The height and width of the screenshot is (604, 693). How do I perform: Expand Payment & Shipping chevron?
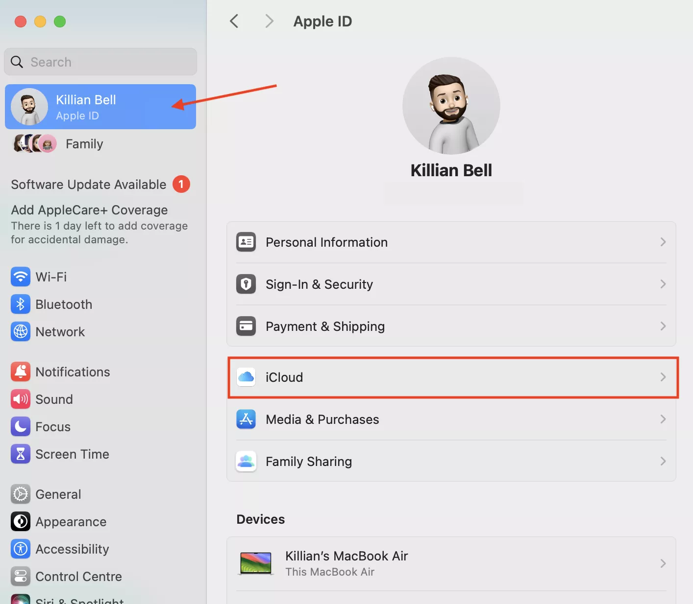[663, 326]
